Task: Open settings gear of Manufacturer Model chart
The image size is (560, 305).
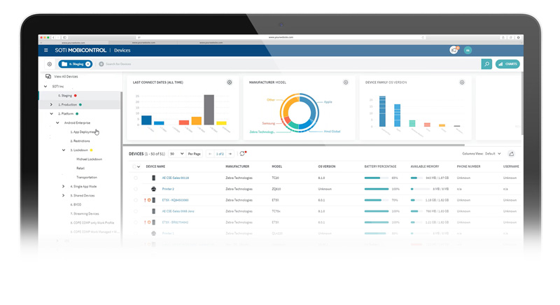Action: pos(346,83)
